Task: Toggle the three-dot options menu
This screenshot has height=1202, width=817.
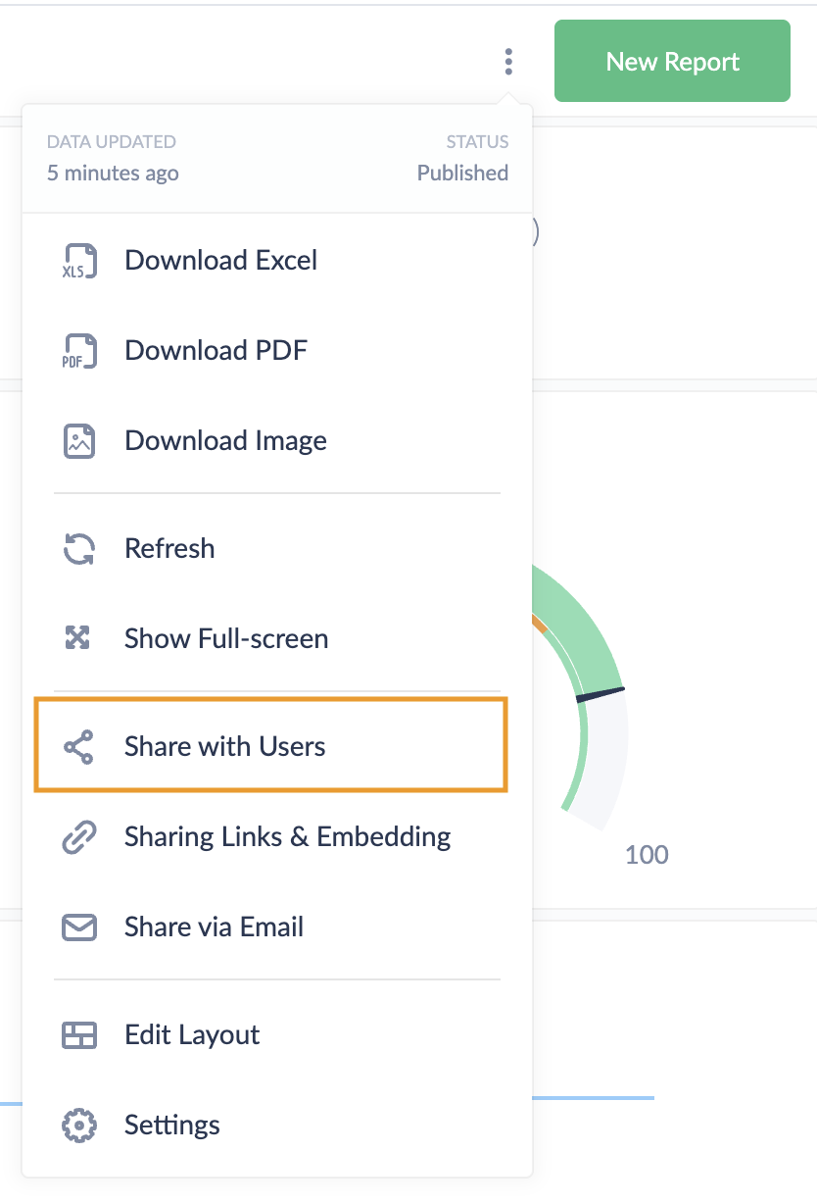Action: coord(508,62)
